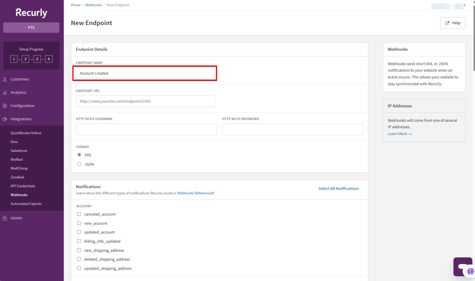The height and width of the screenshot is (281, 475).
Task: Tick the canceled_account checkbox
Action: 79,214
